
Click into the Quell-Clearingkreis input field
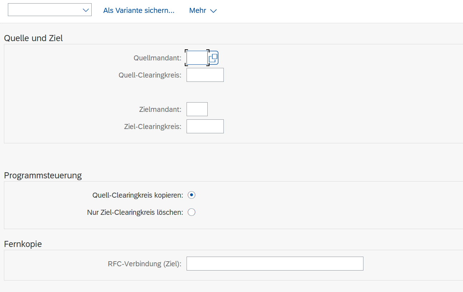pos(205,75)
